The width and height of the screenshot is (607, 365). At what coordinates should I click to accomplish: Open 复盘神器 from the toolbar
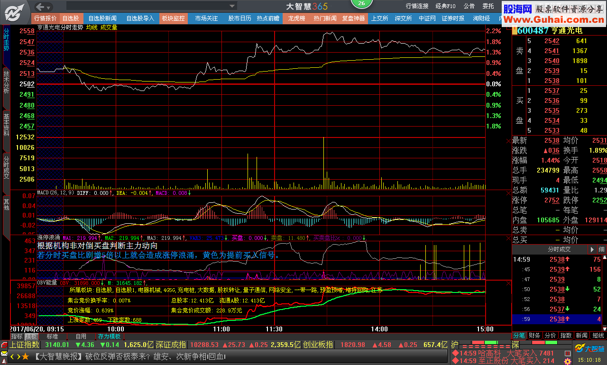tap(354, 18)
